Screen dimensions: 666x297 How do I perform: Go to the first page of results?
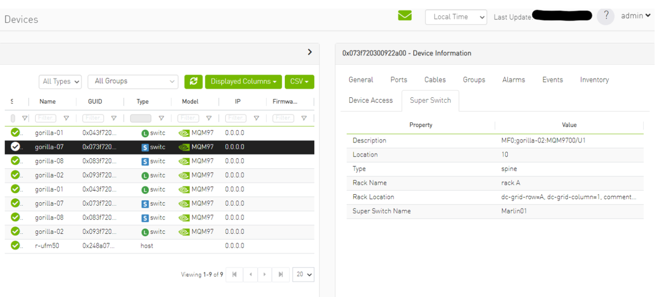tap(234, 274)
